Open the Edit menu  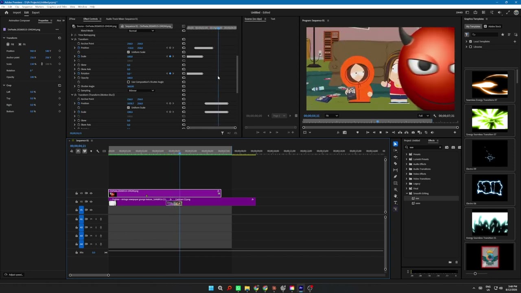click(x=10, y=7)
